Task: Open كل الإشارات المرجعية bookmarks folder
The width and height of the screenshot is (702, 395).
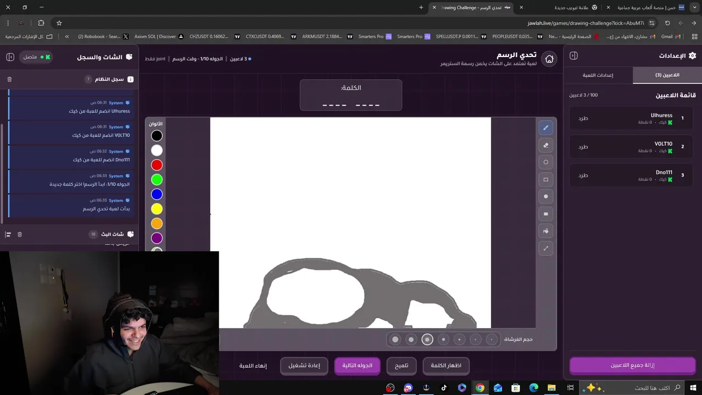Action: coord(28,36)
